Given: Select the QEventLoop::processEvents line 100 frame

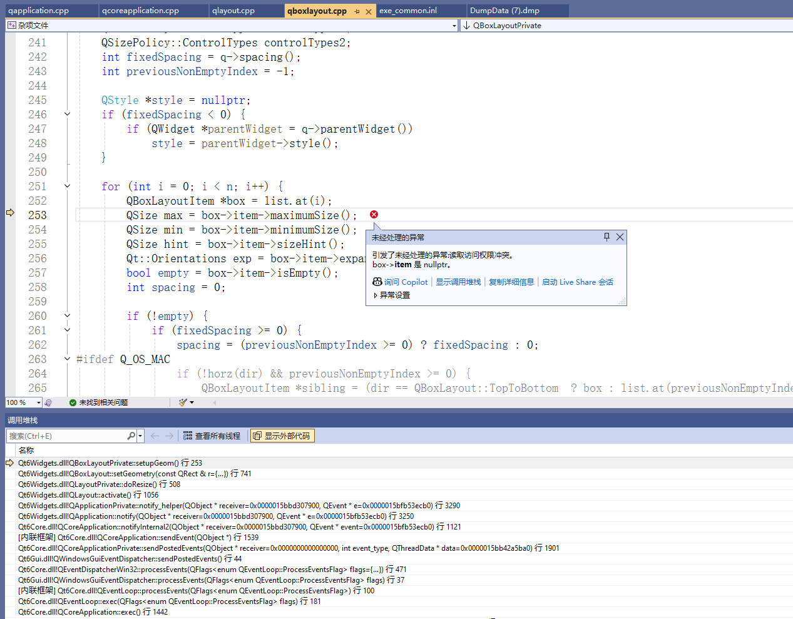Looking at the screenshot, I should (x=197, y=591).
